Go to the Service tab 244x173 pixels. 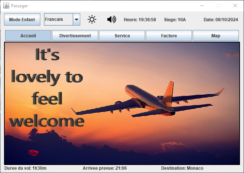(x=122, y=35)
